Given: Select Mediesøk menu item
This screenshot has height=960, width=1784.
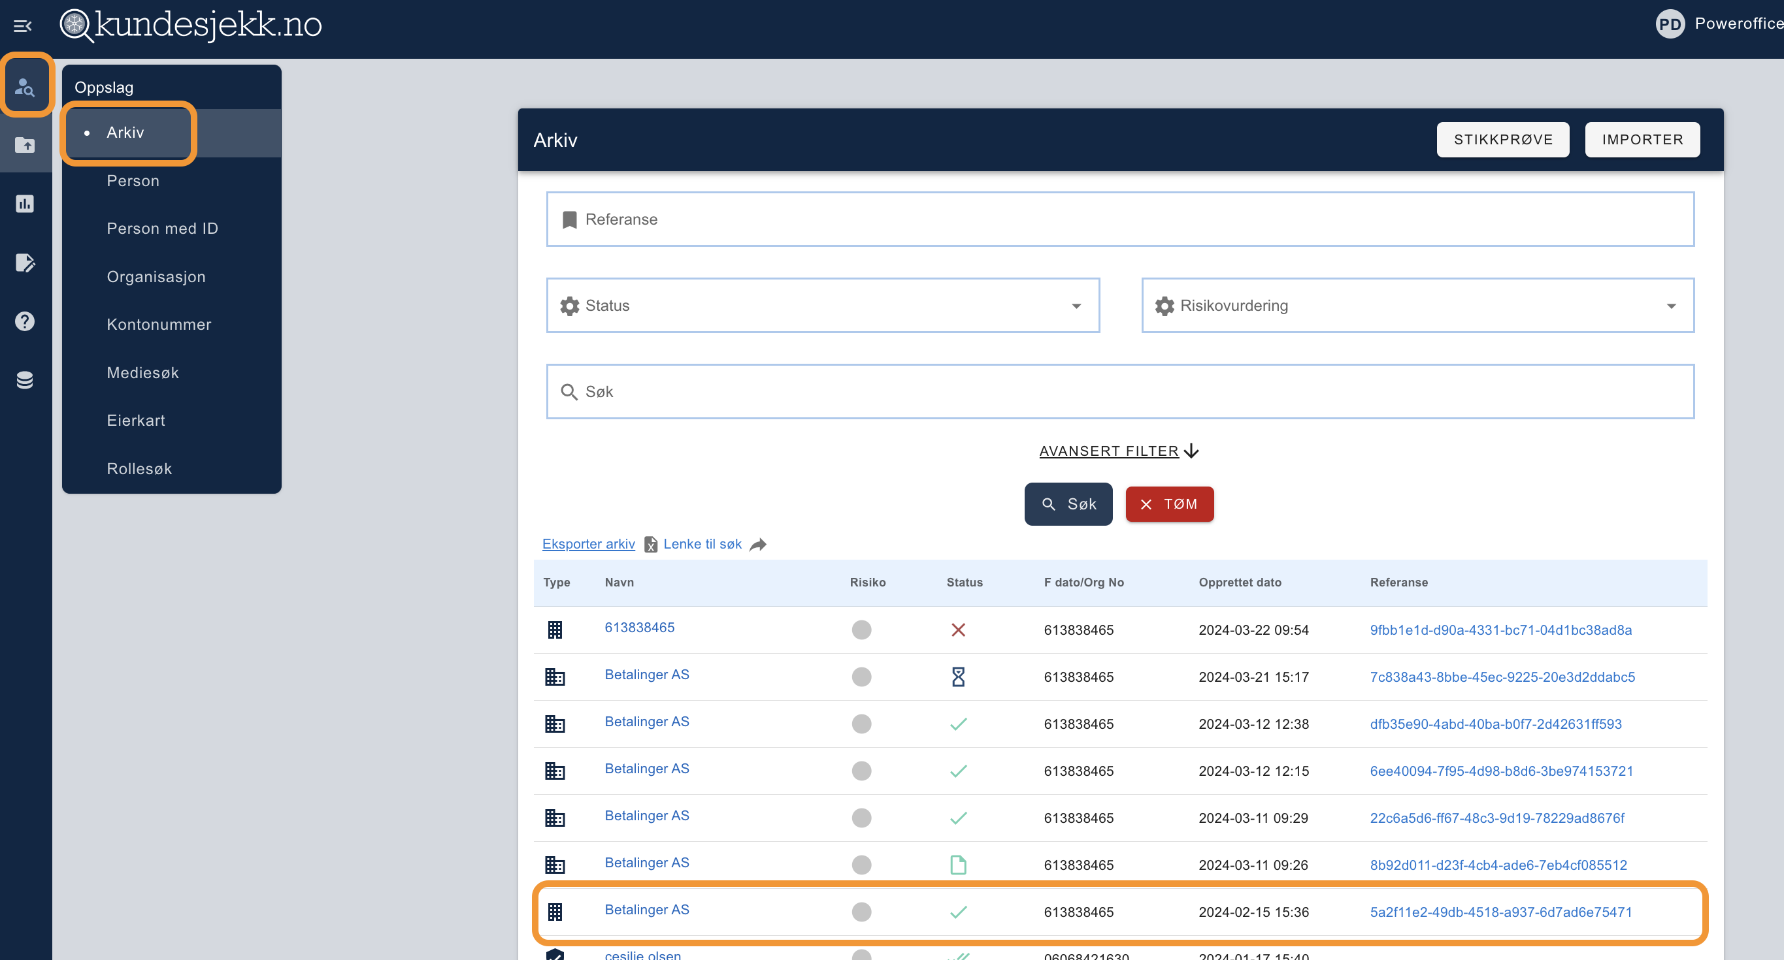Looking at the screenshot, I should (x=142, y=373).
